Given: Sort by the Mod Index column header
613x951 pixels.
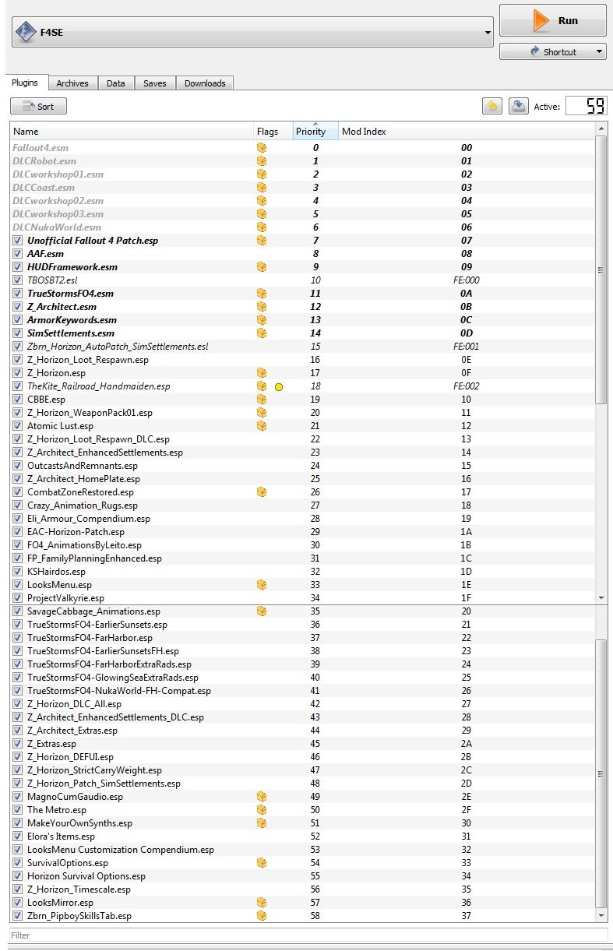Looking at the screenshot, I should coord(466,132).
